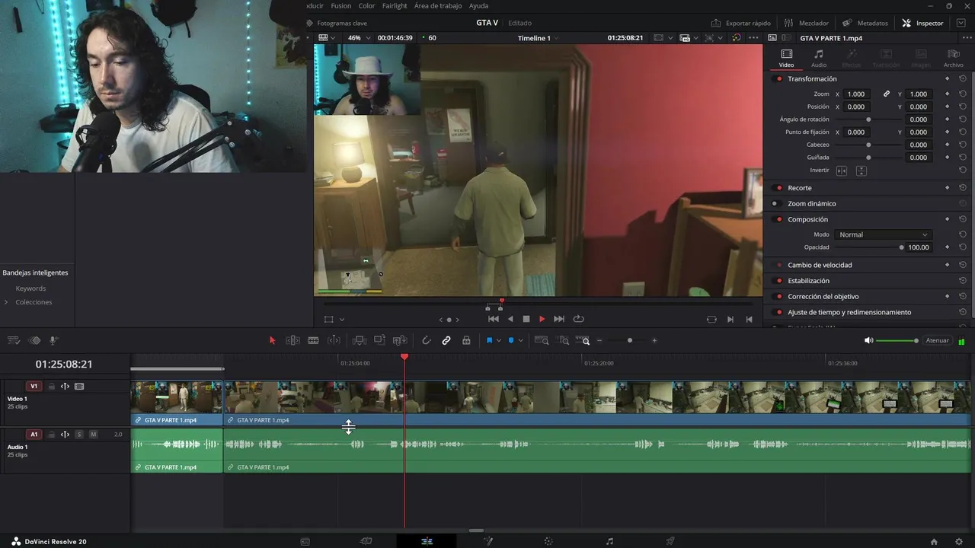Toggle Zoom dinámico enable switch
Image resolution: width=975 pixels, height=548 pixels.
click(x=775, y=204)
